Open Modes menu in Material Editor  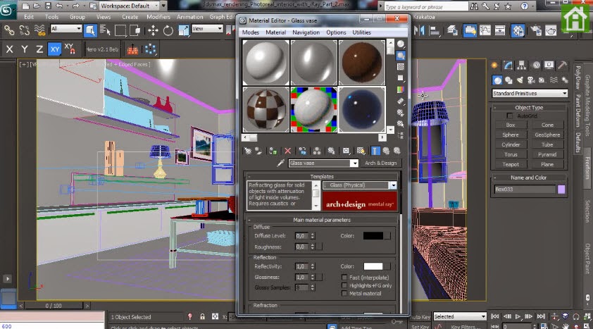[x=250, y=32]
